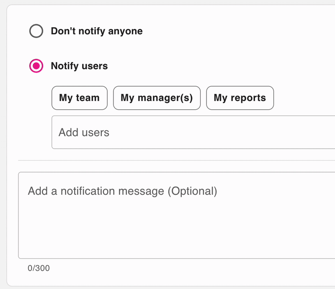Click the "Add a notification message (Optional)" placeholder

122,191
